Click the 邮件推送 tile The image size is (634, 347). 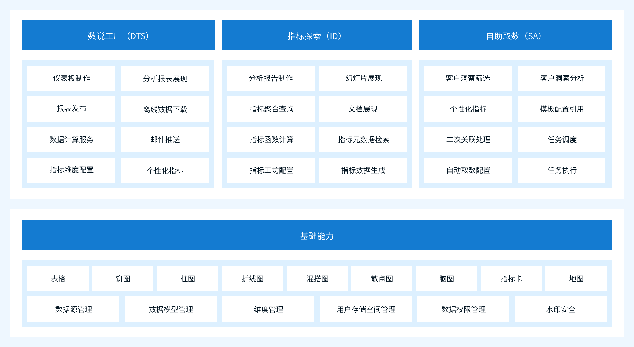[x=165, y=140]
